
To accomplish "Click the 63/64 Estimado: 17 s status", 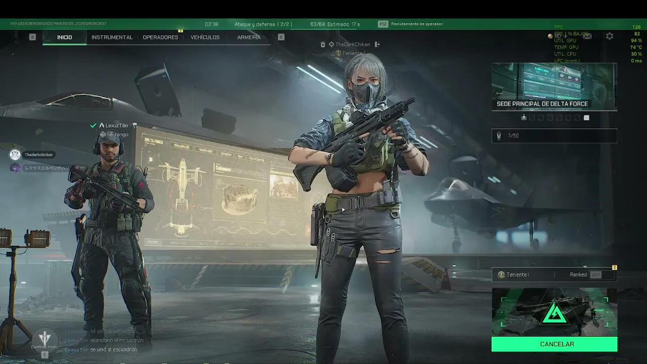I will point(335,24).
